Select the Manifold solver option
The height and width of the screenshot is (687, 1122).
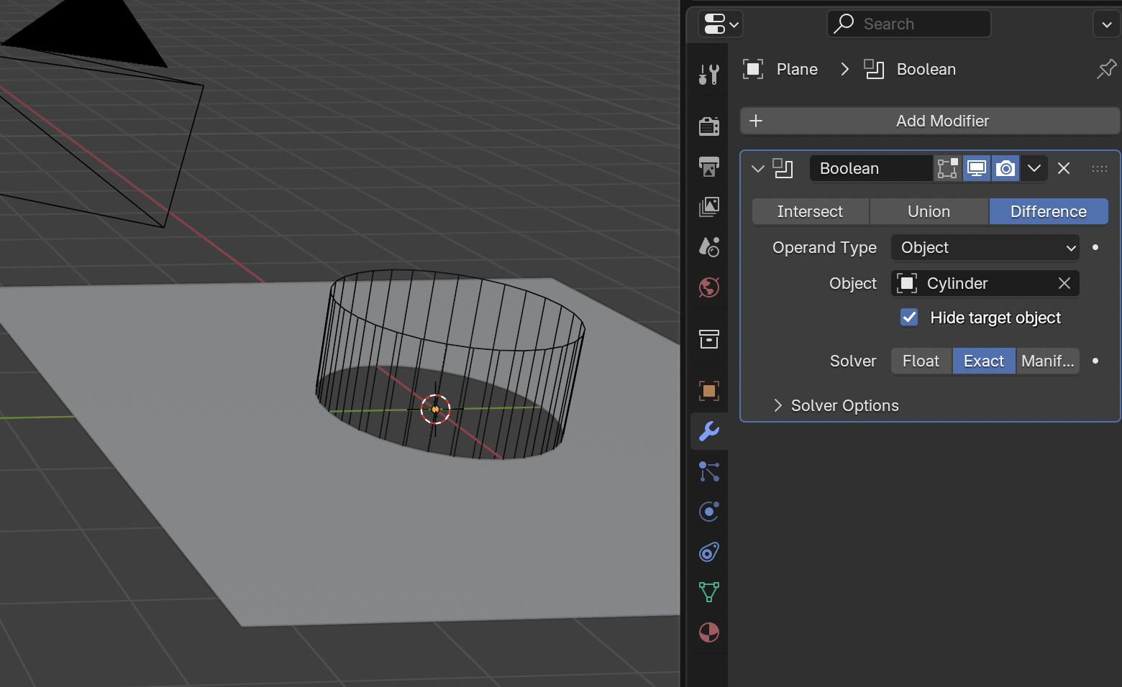pyautogui.click(x=1048, y=361)
